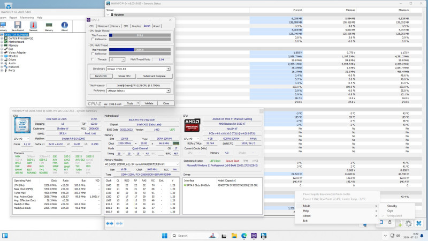The width and height of the screenshot is (428, 241).
Task: Open Tools dropdown arrow in CPU-Z
Action: 138,103
